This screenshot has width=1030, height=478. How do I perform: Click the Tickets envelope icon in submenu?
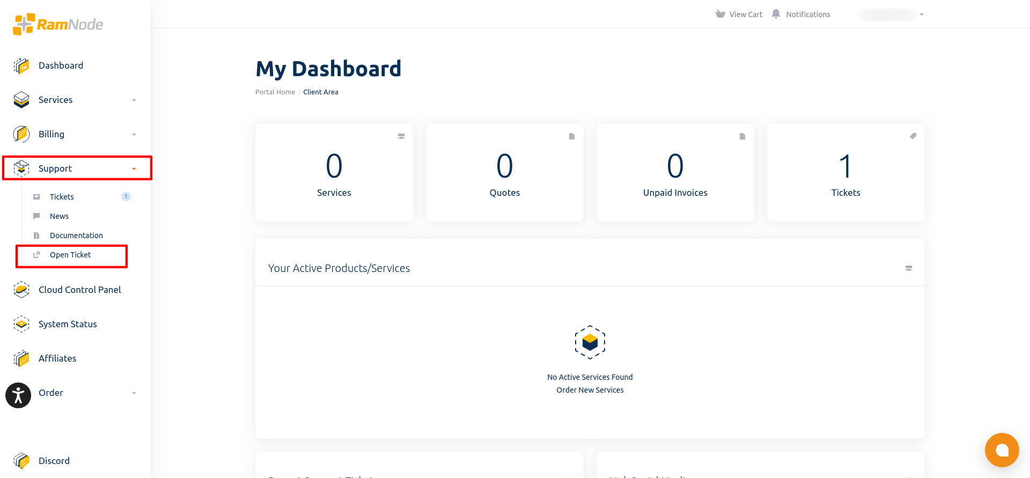36,197
